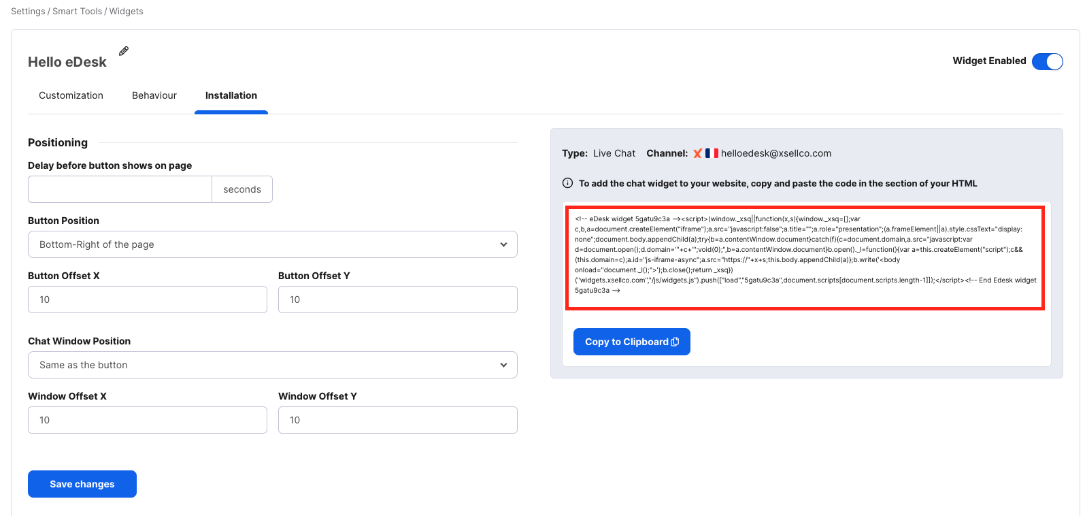Screen dimensions: 1085x516
Task: Select the Installation tab
Action: [x=231, y=95]
